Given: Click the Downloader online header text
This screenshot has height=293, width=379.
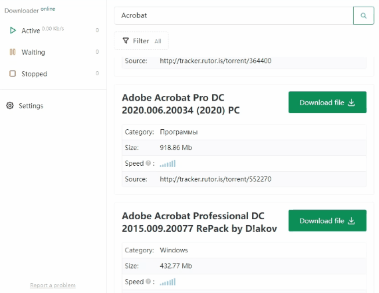Looking at the screenshot, I should 30,10.
